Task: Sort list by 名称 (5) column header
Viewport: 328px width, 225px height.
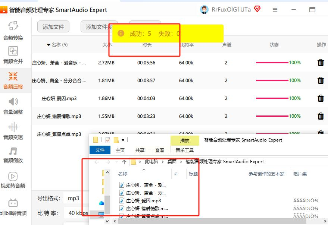Action: (x=57, y=44)
